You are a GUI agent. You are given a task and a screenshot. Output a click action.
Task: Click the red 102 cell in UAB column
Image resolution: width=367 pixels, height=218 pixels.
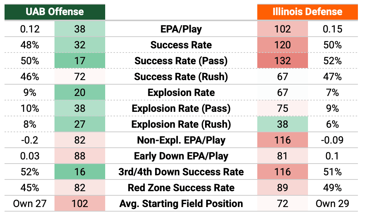point(80,204)
